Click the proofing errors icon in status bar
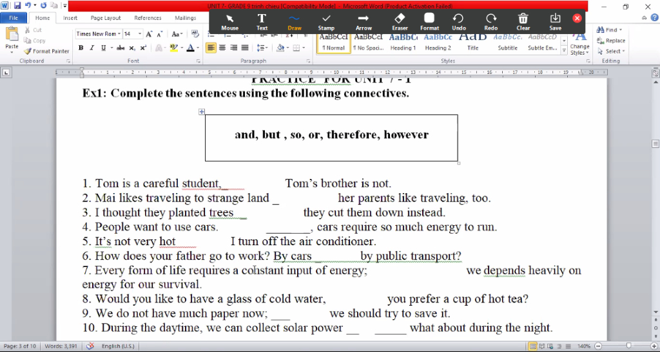 90,346
